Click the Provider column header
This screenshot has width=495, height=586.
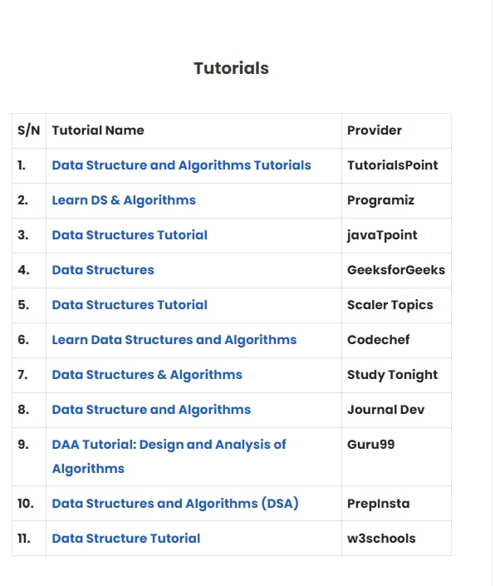click(375, 130)
